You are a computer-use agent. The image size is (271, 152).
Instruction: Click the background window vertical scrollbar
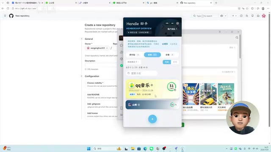tap(240, 46)
